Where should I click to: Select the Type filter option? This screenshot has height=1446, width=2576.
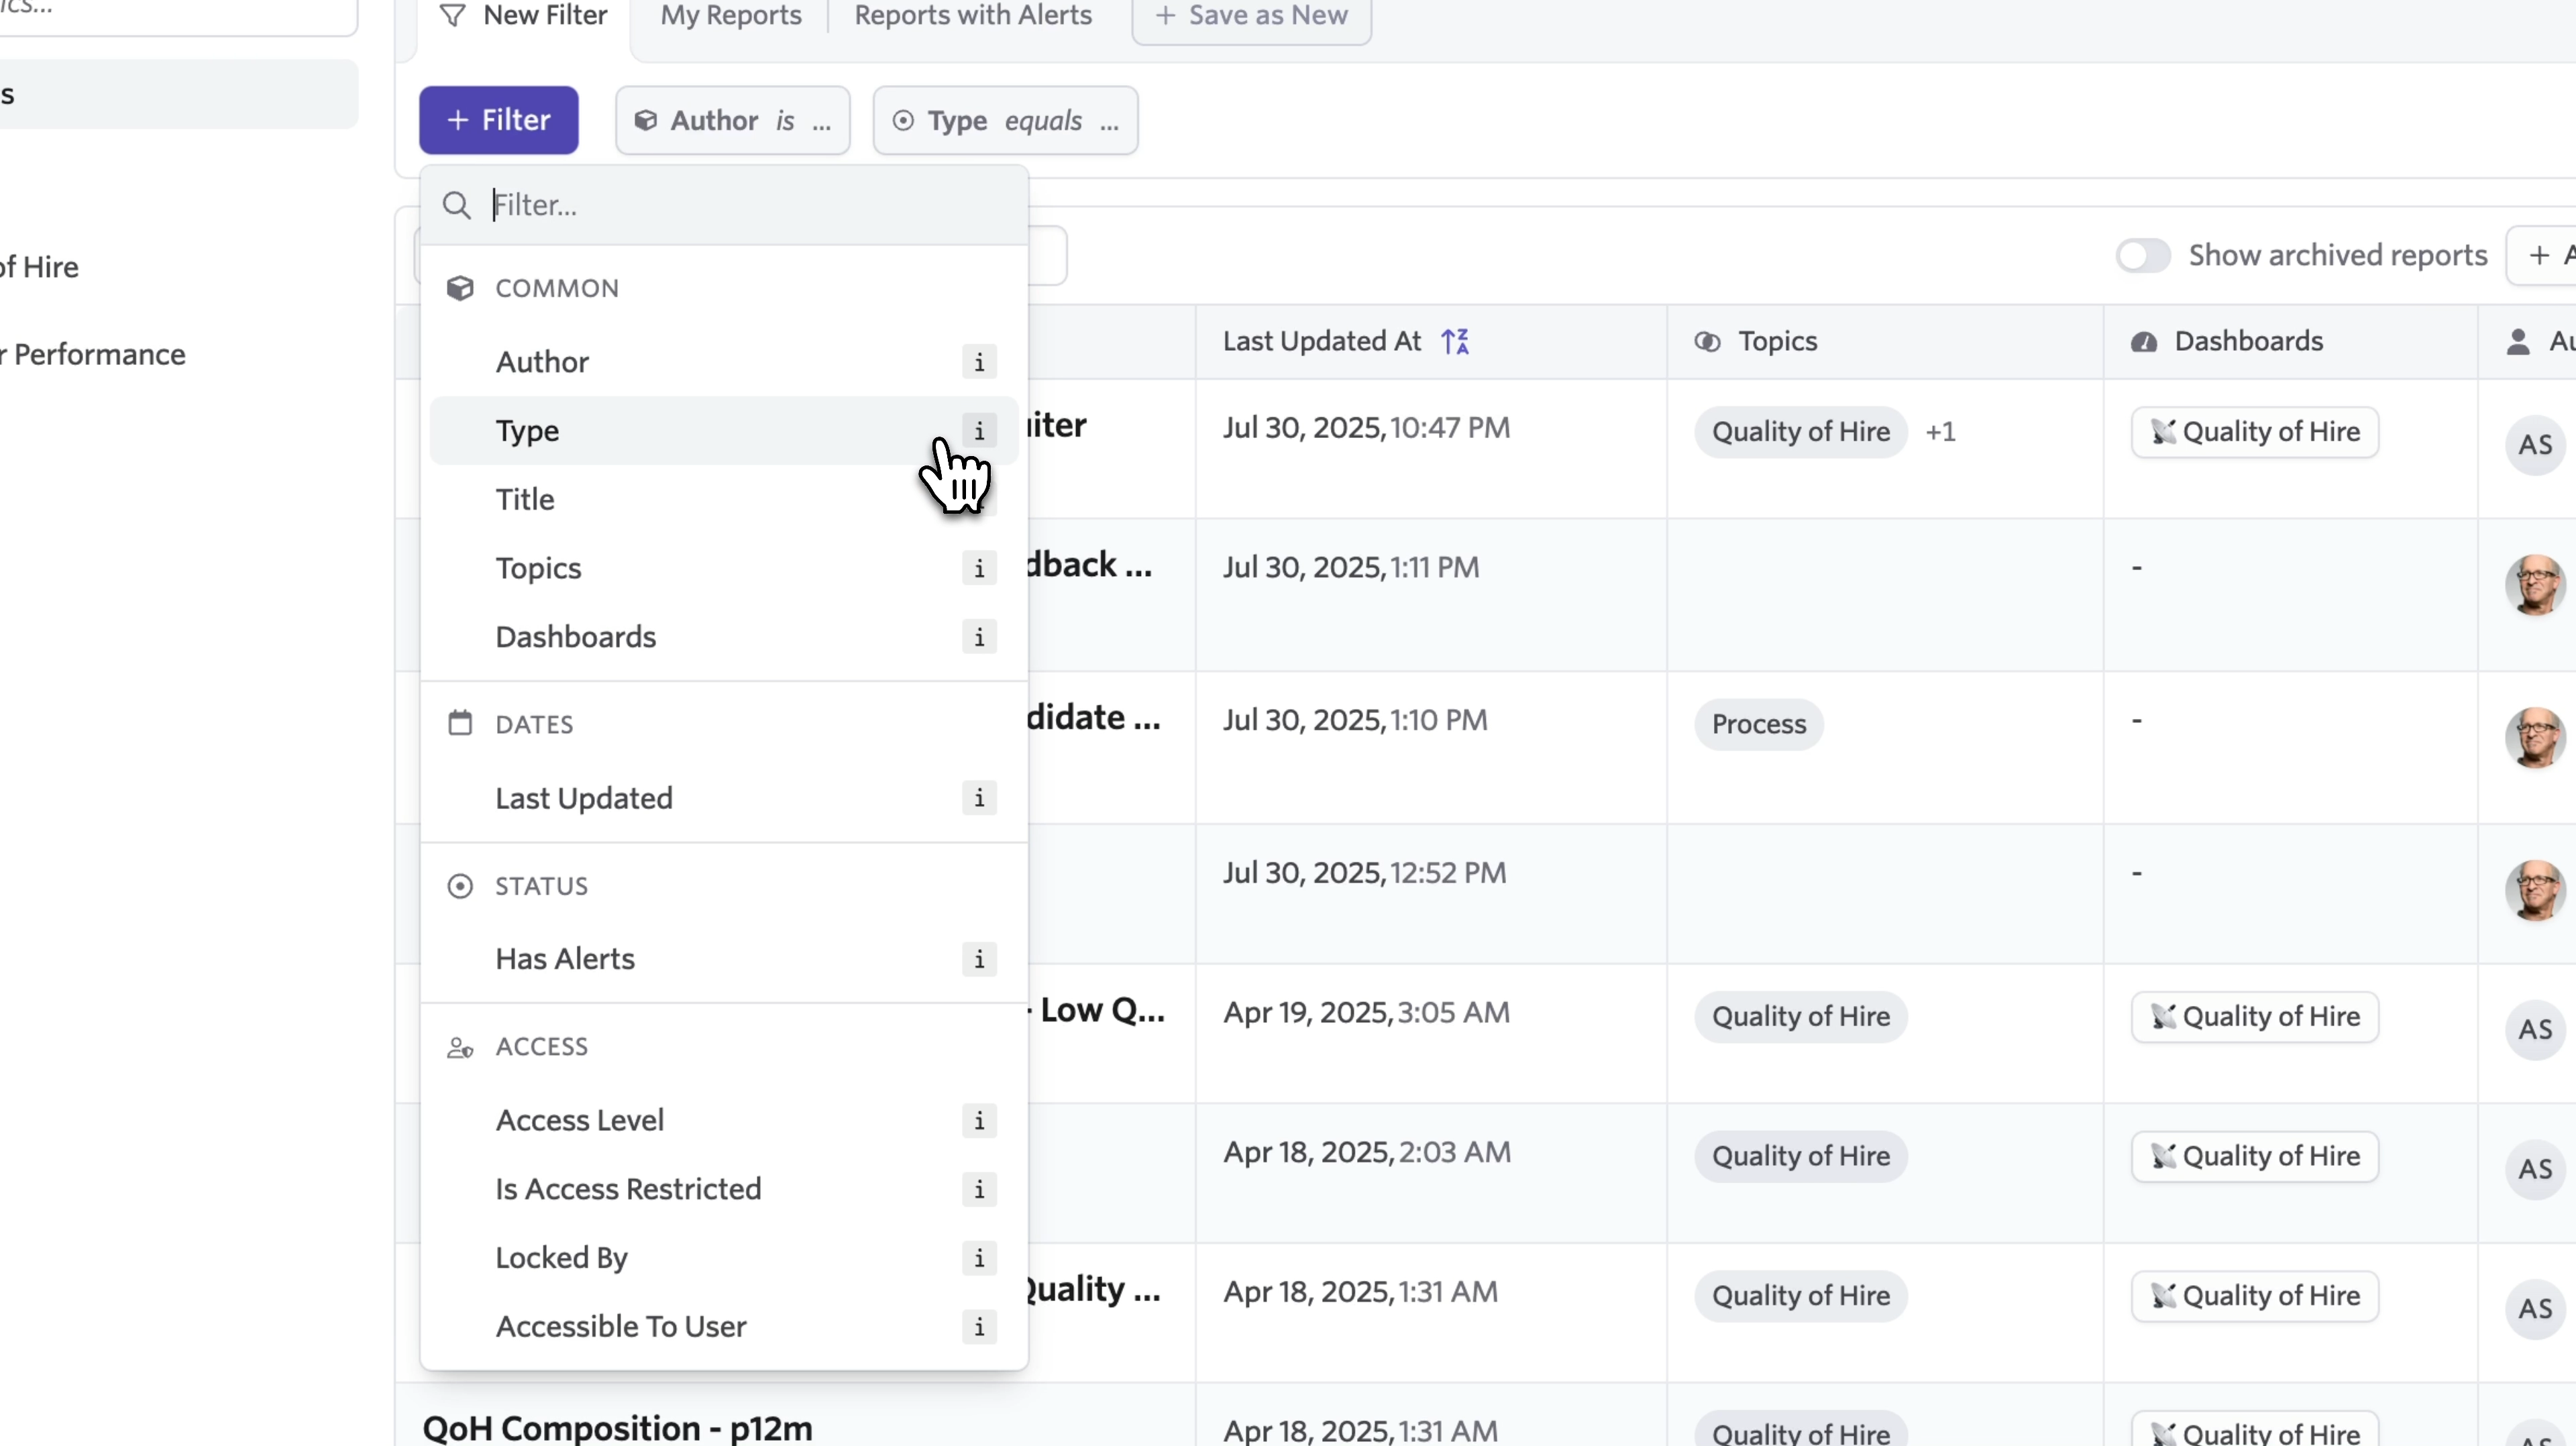tap(724, 431)
